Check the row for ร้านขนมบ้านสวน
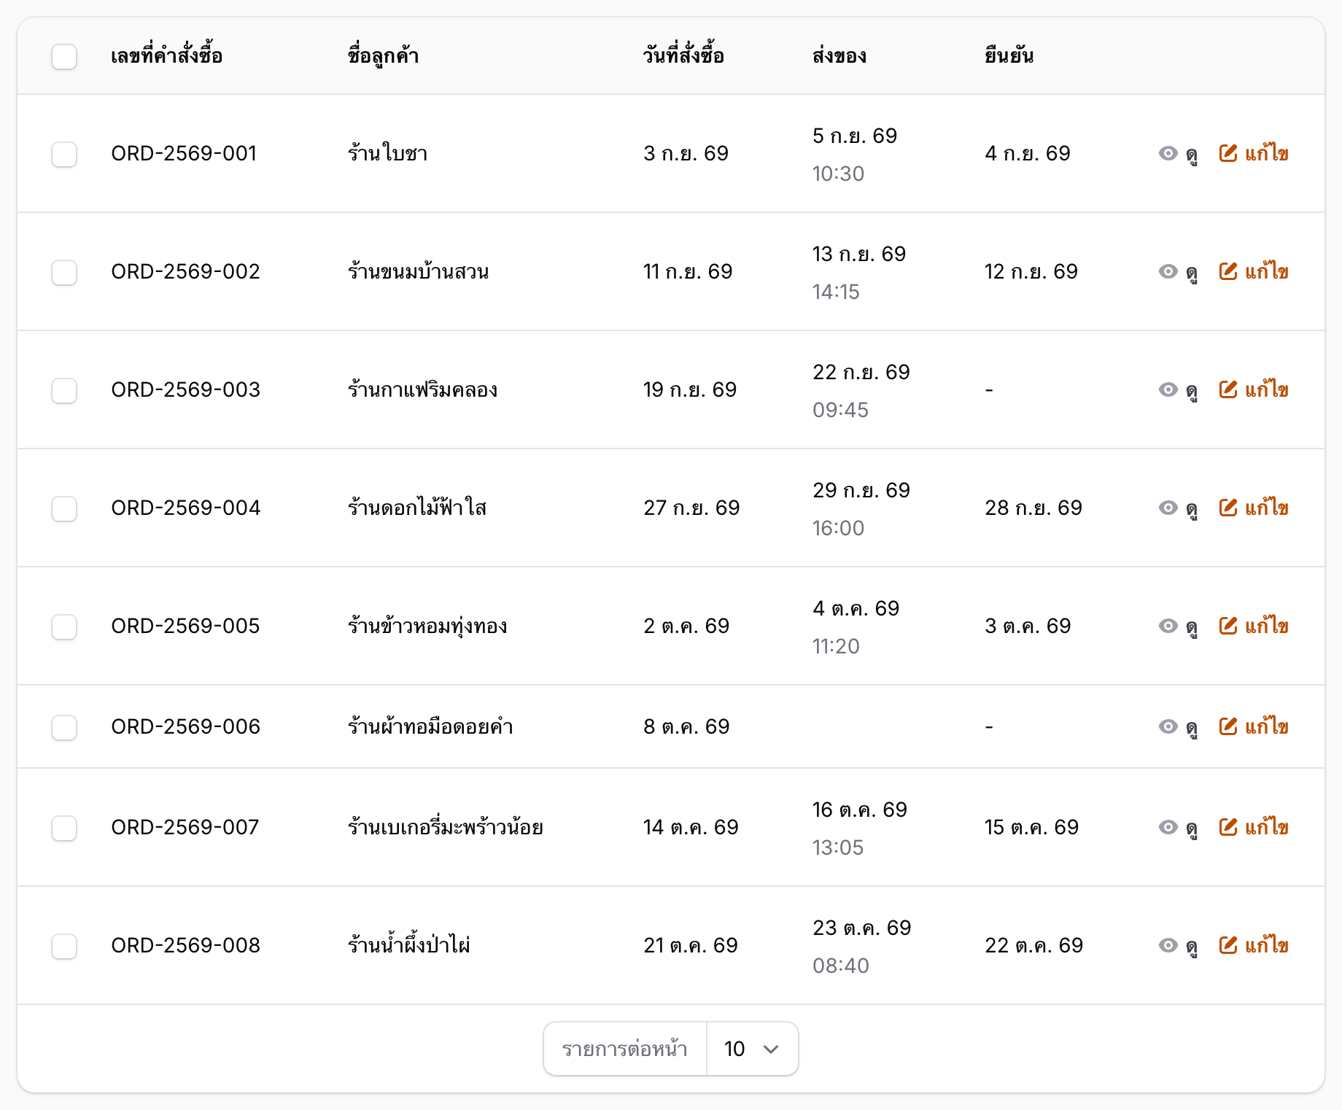The width and height of the screenshot is (1342, 1110). pyautogui.click(x=64, y=272)
